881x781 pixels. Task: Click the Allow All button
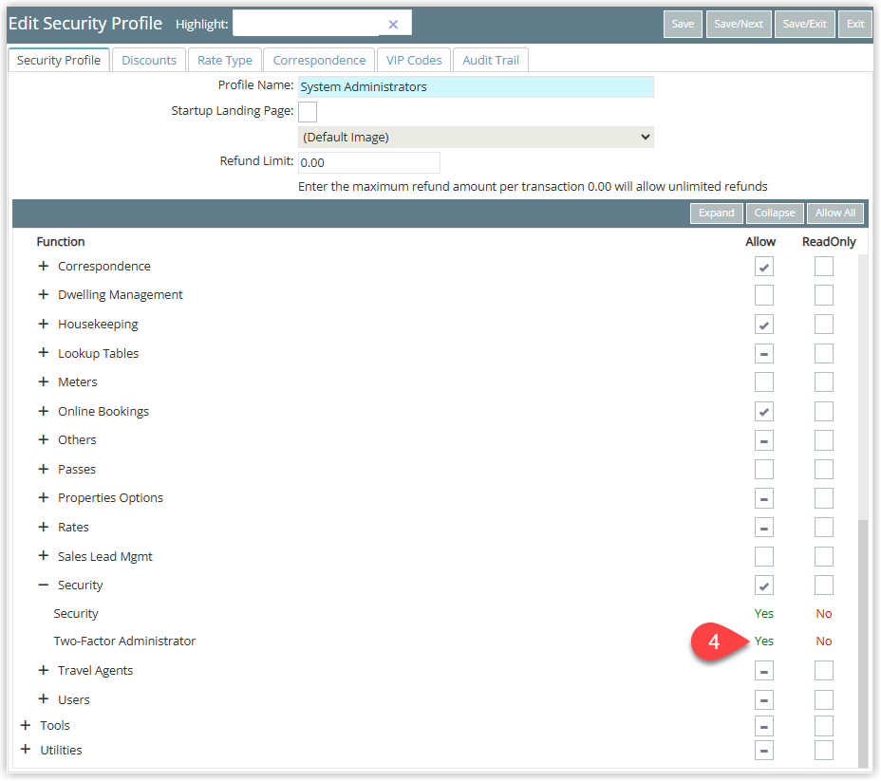point(835,214)
